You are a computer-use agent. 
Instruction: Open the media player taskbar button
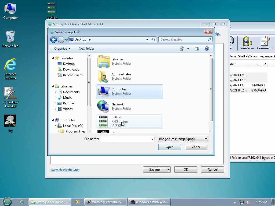click(77, 202)
